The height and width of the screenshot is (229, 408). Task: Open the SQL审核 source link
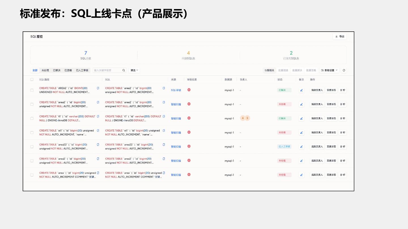(176, 90)
